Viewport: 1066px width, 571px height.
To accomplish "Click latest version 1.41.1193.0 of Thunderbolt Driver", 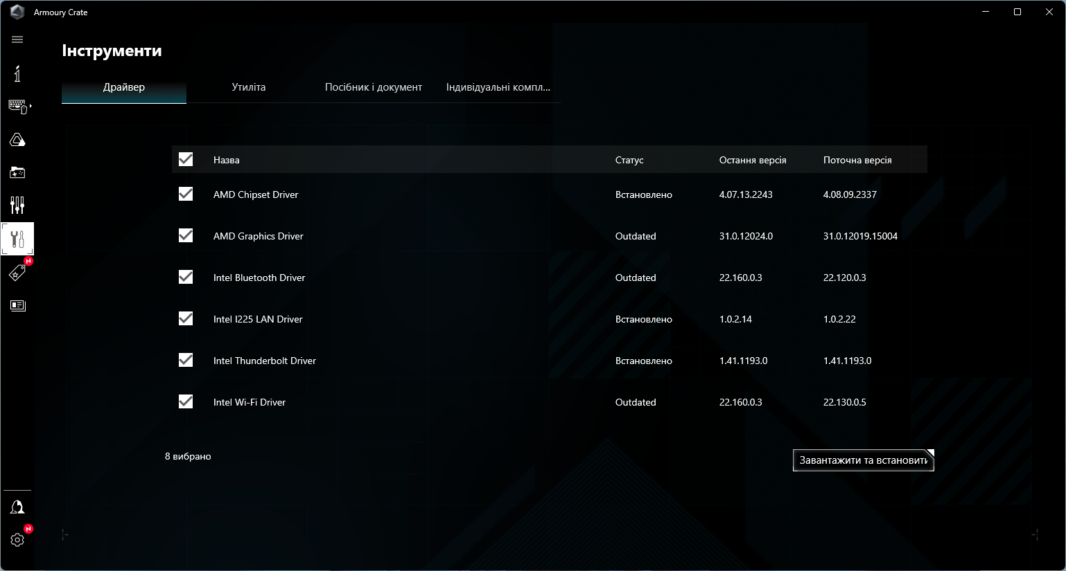I will 744,361.
